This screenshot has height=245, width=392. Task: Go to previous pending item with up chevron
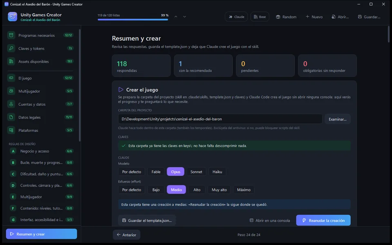coord(176,17)
